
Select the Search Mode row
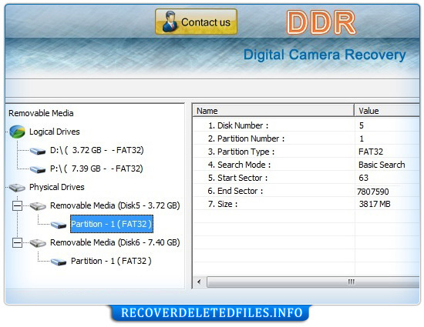pyautogui.click(x=306, y=165)
